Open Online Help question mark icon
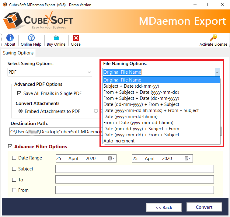The image size is (230, 217). click(31, 38)
